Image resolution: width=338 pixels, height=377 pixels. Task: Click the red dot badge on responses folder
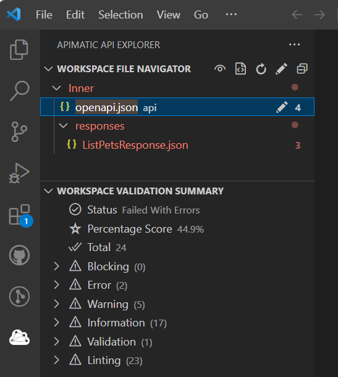click(295, 125)
